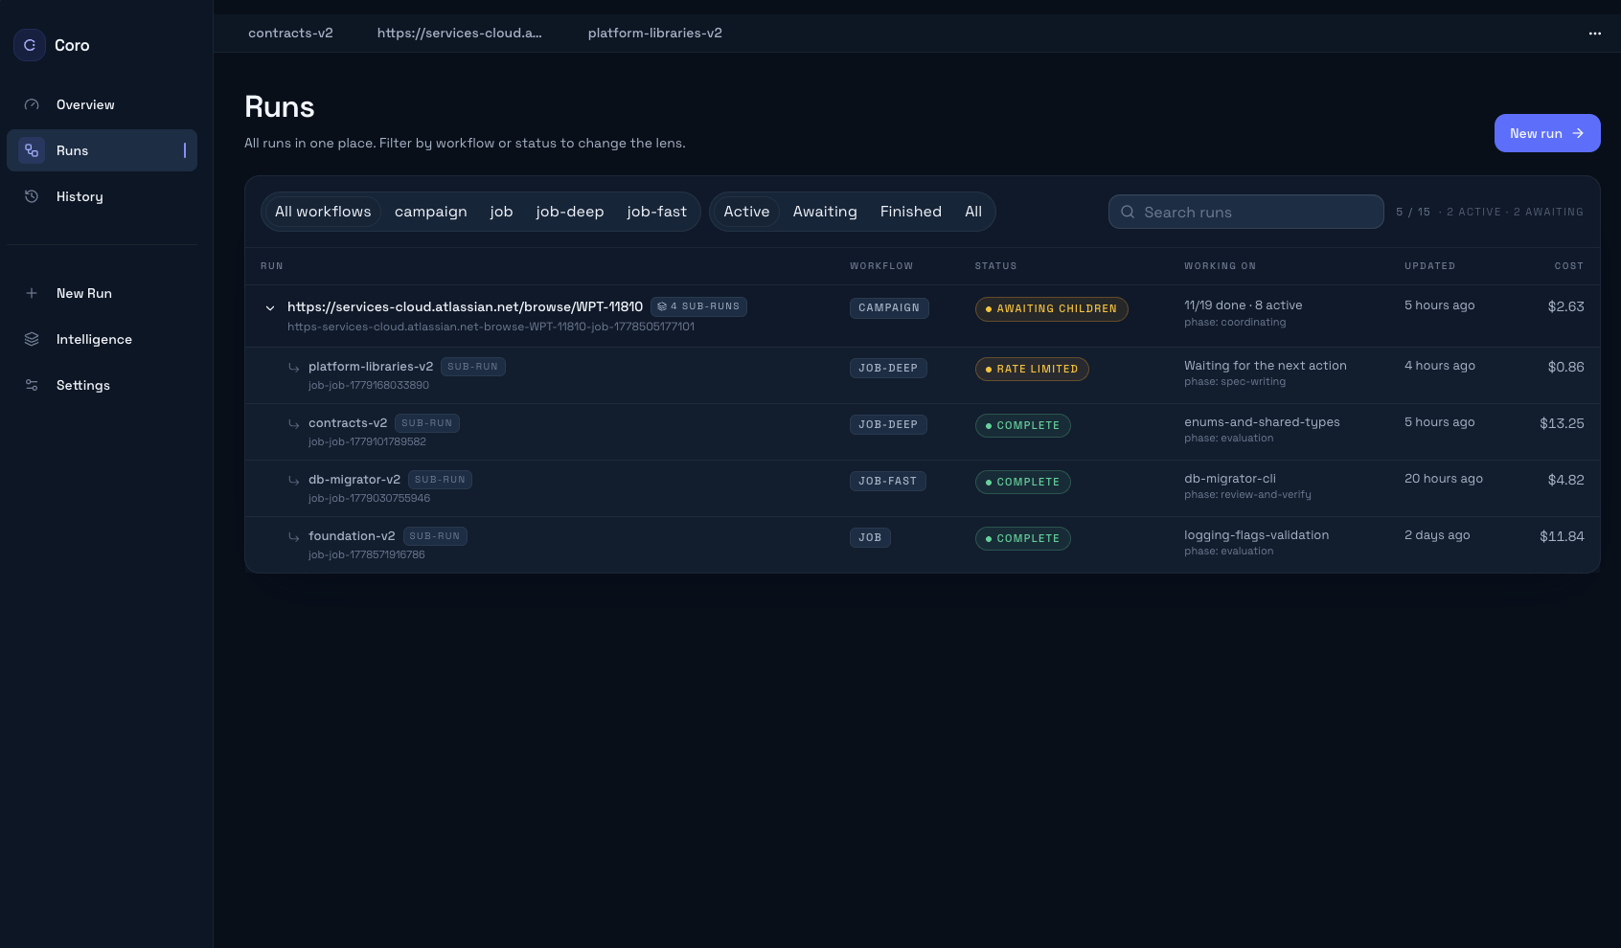Screen dimensions: 1621x948
Task: Switch to platform-libraries-v2 tab
Action: pyautogui.click(x=655, y=33)
